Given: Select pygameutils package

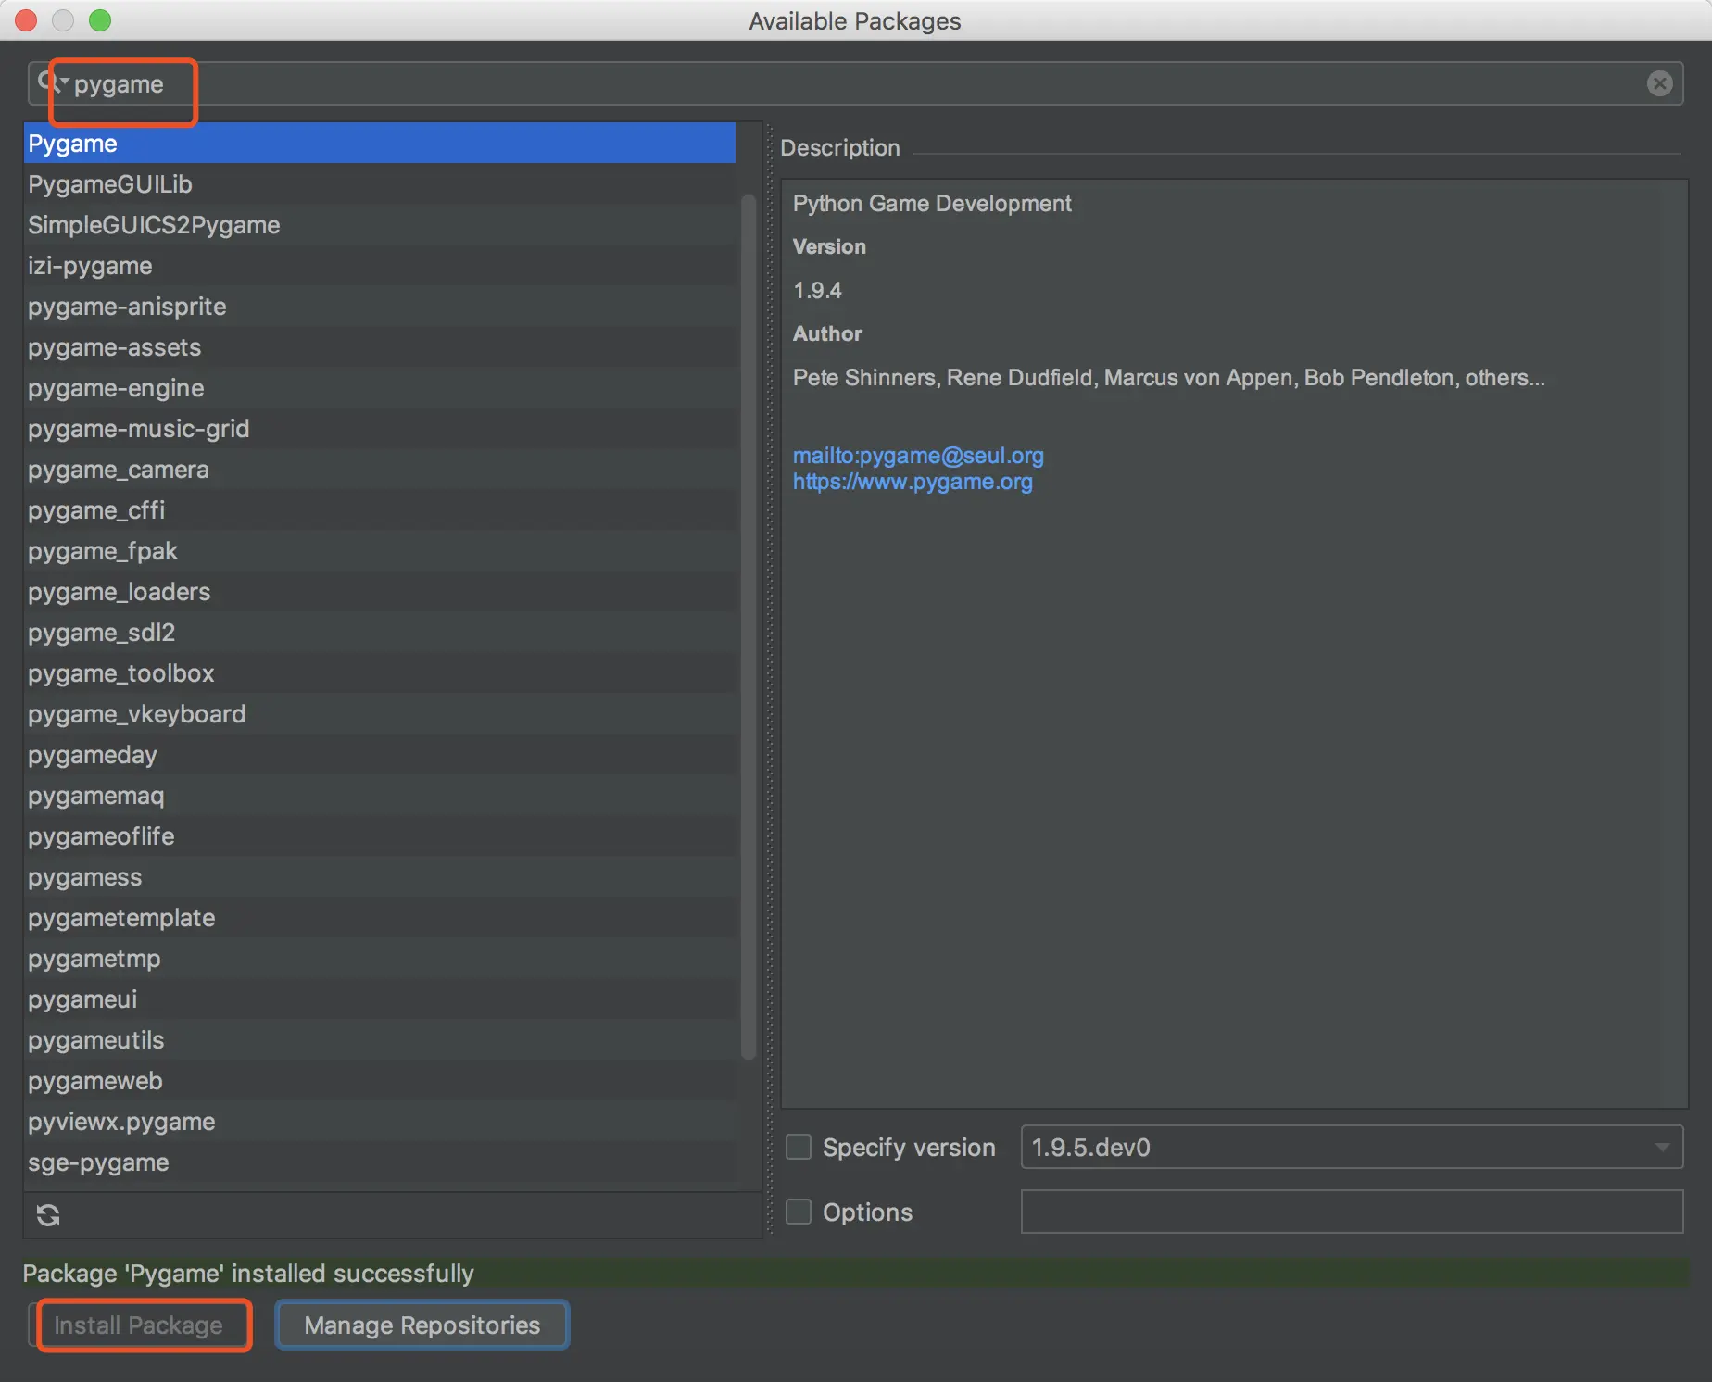Looking at the screenshot, I should [x=380, y=1040].
